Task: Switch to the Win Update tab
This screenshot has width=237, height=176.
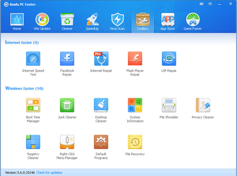Action: pyautogui.click(x=42, y=22)
